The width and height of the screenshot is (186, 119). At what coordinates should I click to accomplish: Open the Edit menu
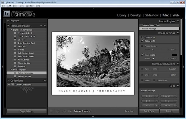point(9,6)
